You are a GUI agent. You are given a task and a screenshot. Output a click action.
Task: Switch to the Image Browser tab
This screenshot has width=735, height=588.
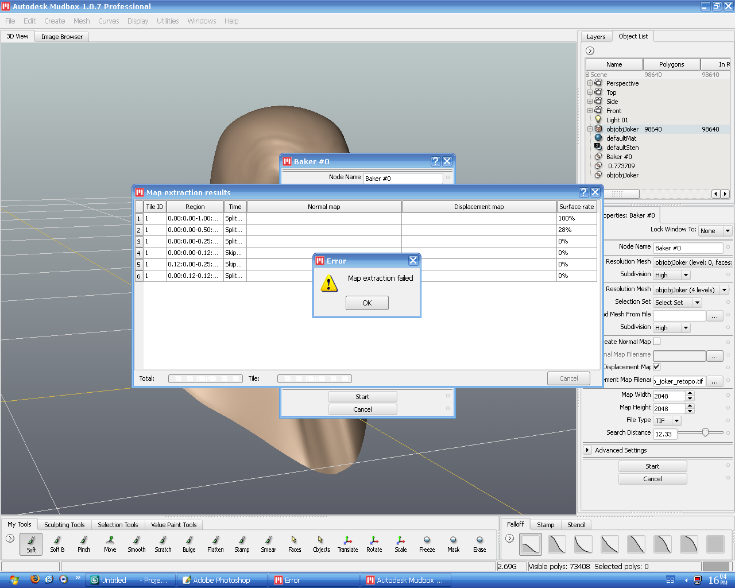pyautogui.click(x=62, y=37)
